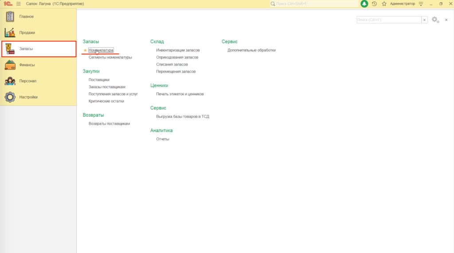Click the Главное section icon
The image size is (454, 253).
pos(10,16)
